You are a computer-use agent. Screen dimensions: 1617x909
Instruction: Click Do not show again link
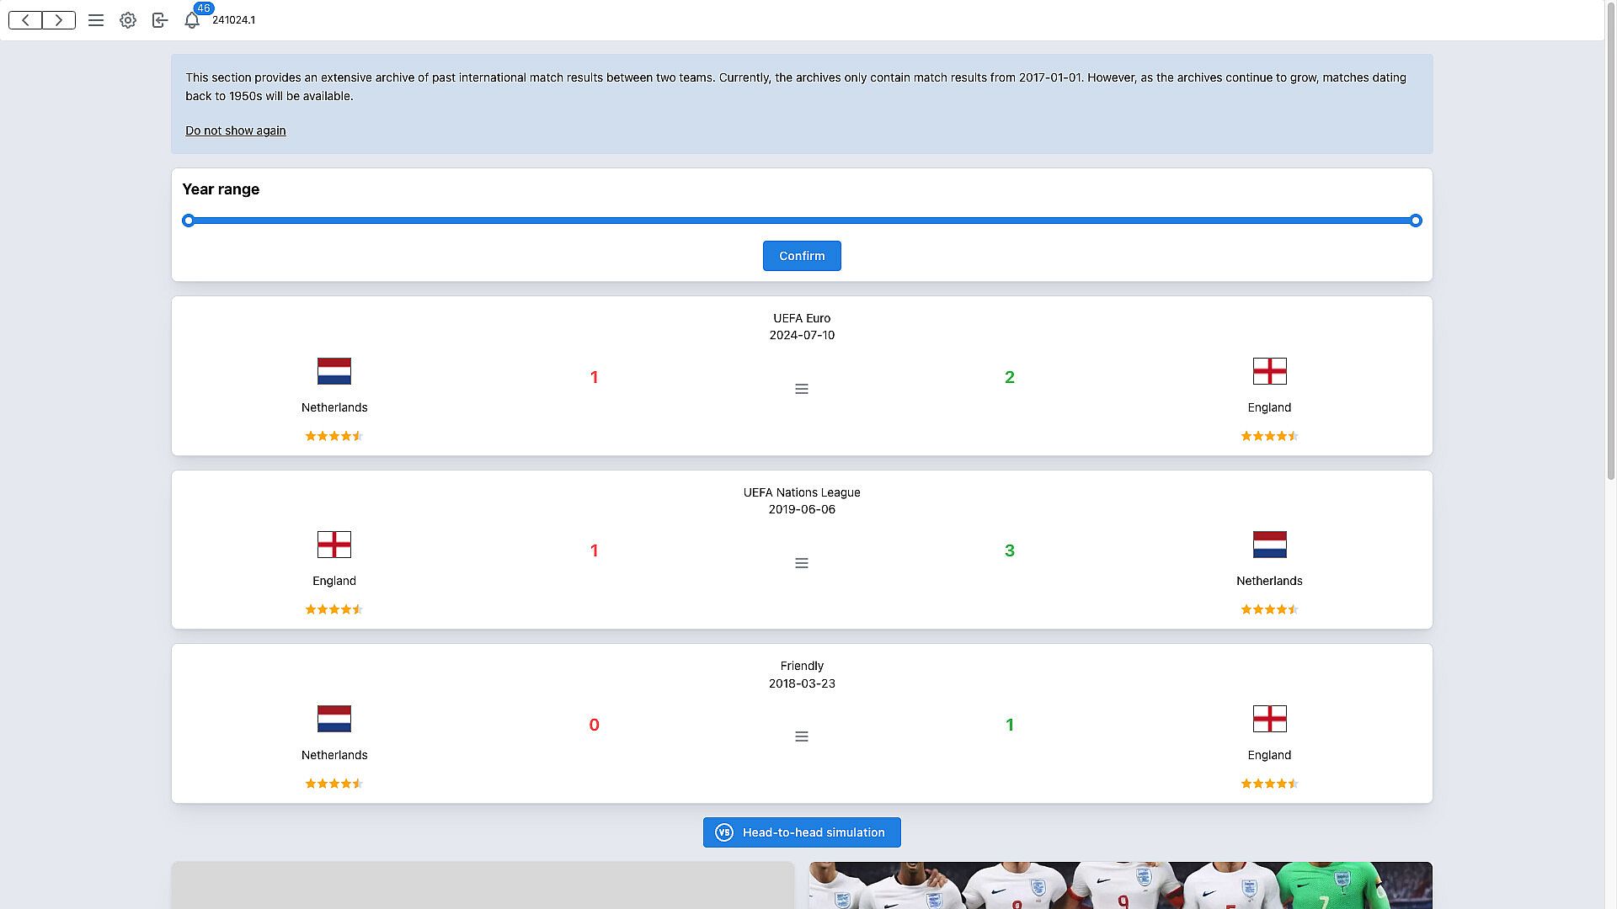(x=236, y=130)
